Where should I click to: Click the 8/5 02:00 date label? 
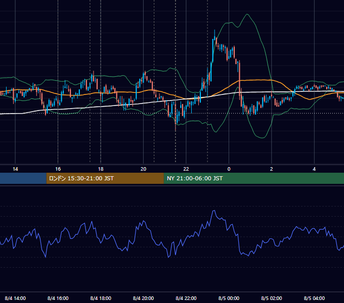tap(271, 298)
